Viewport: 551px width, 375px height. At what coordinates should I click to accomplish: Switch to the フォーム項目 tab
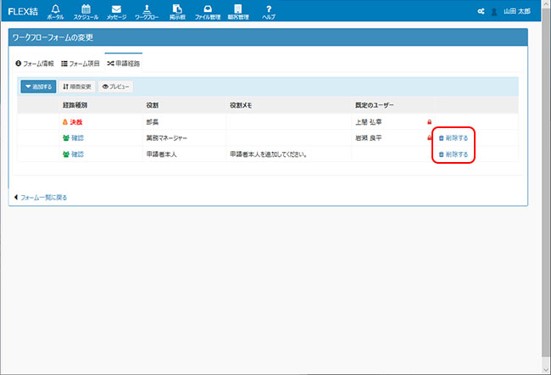[x=81, y=64]
